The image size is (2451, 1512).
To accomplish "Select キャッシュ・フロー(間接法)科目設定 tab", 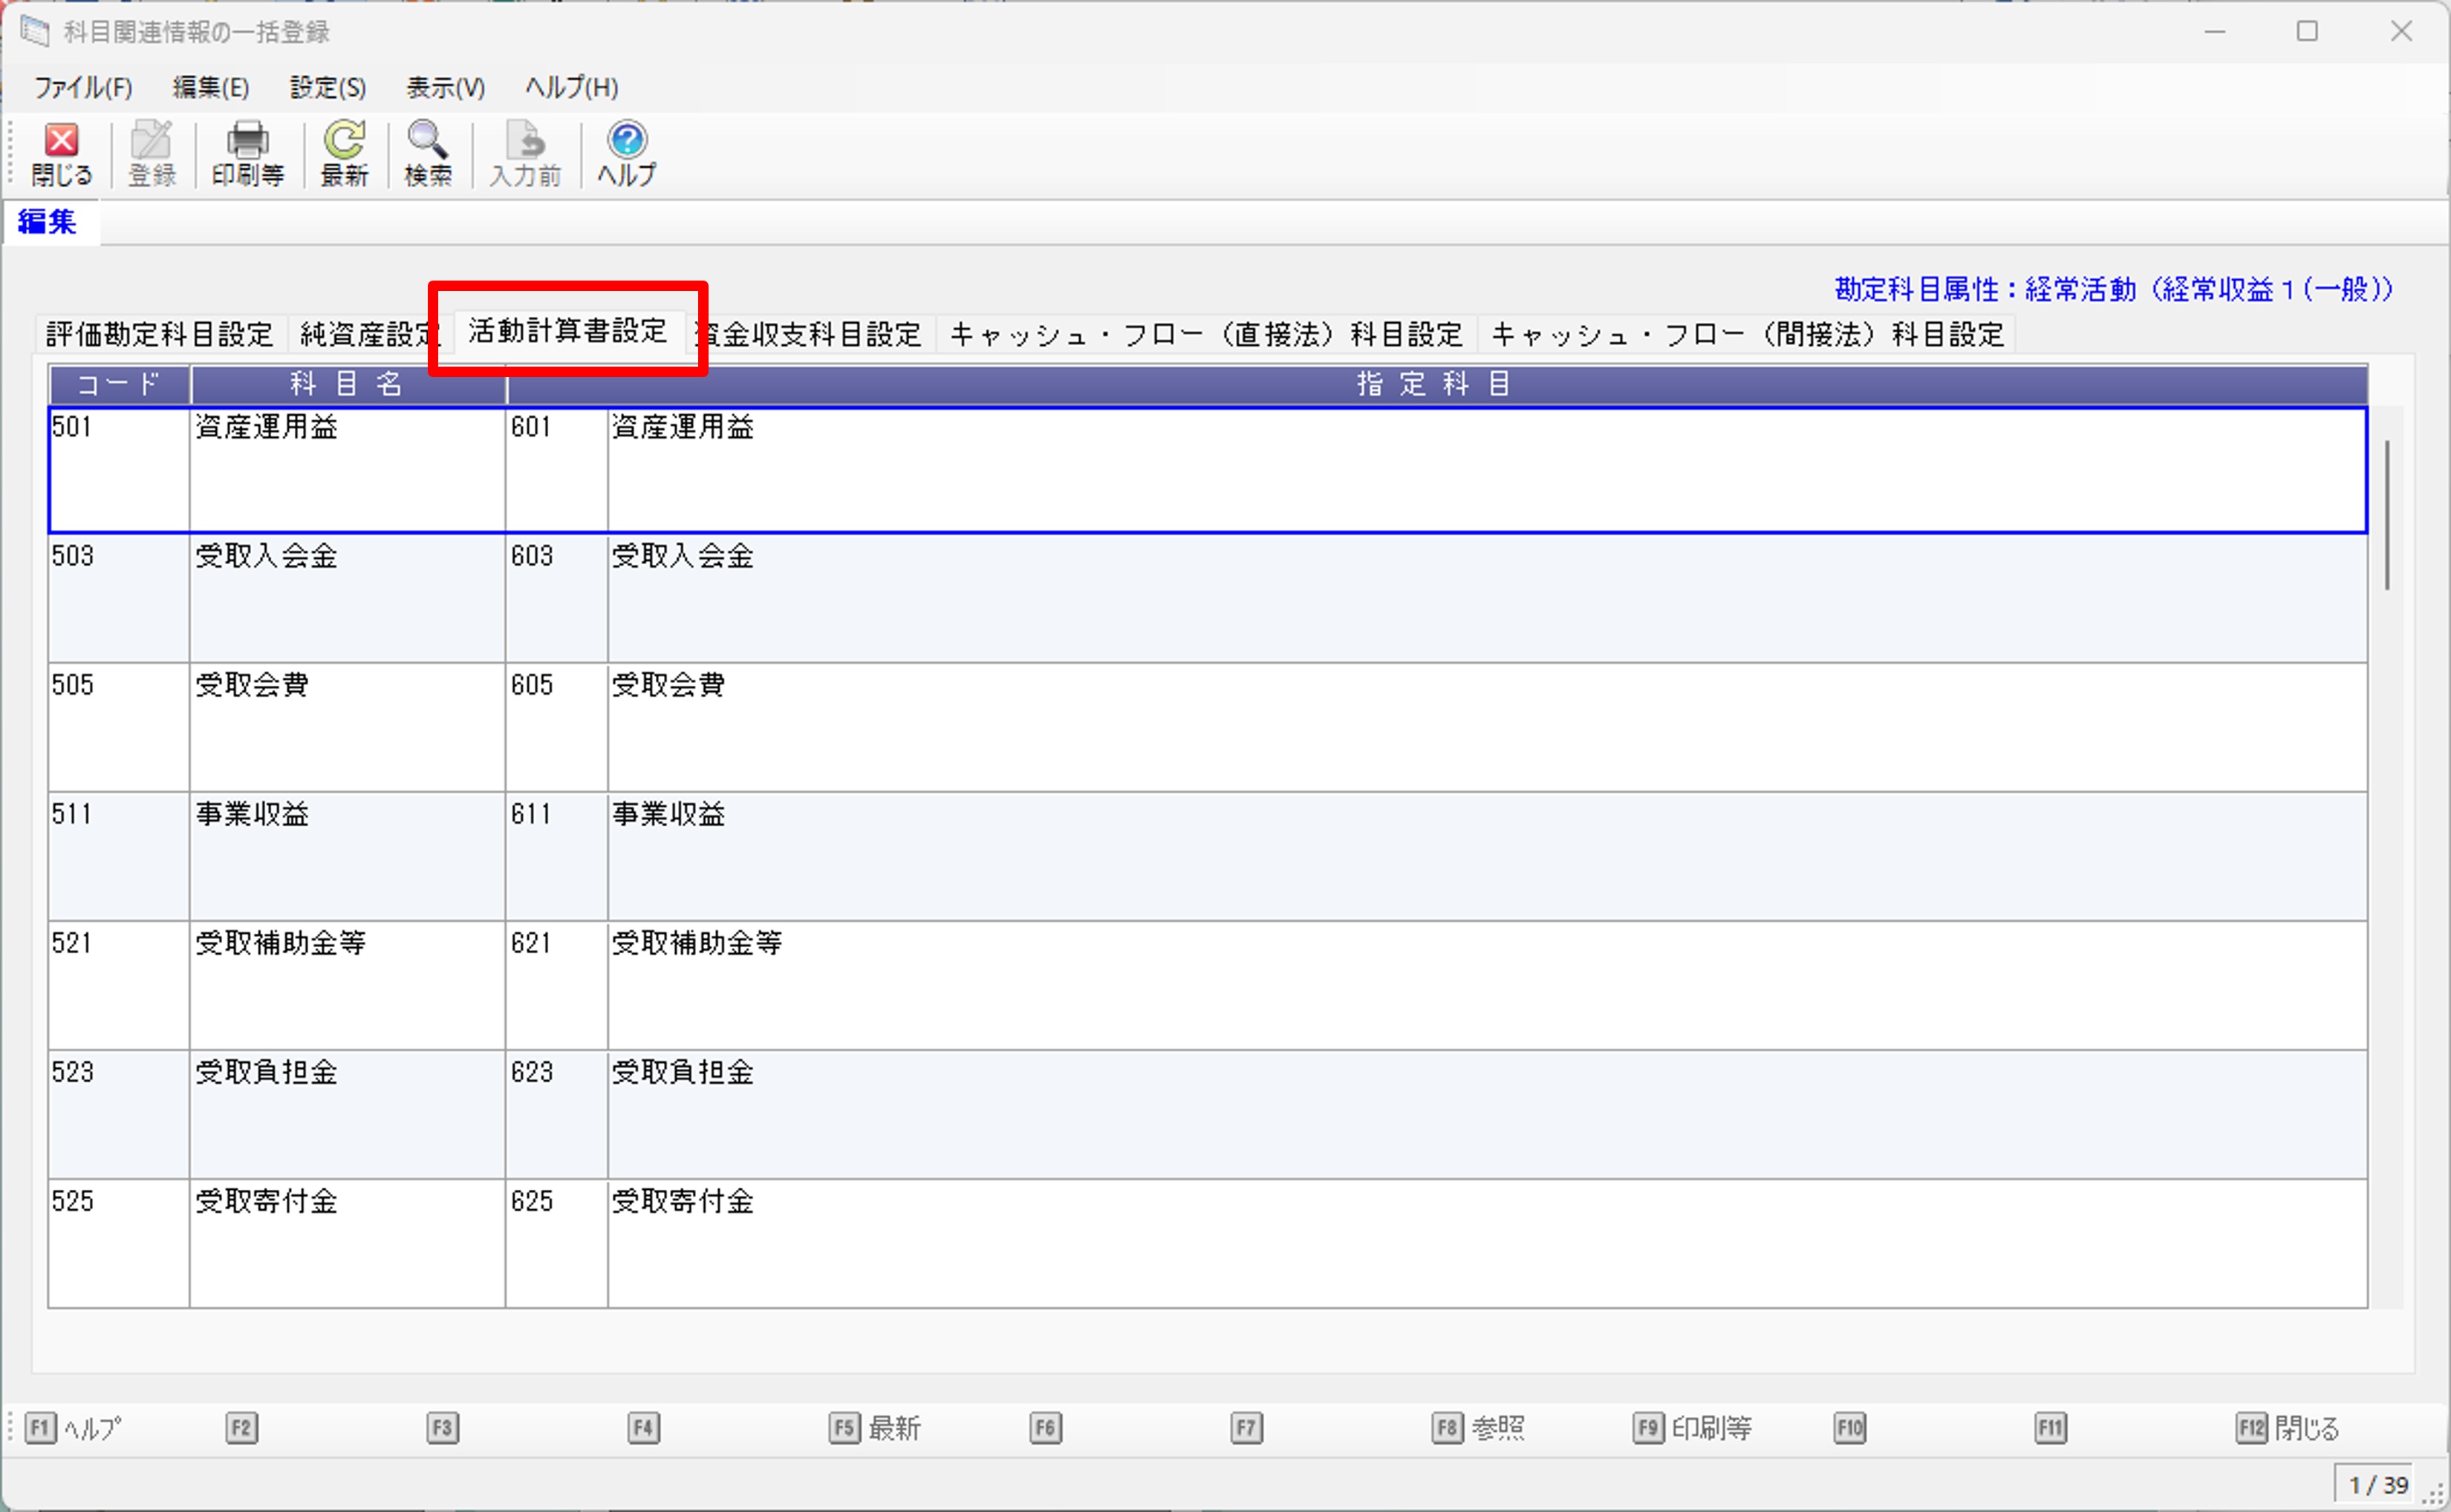I will [1747, 334].
